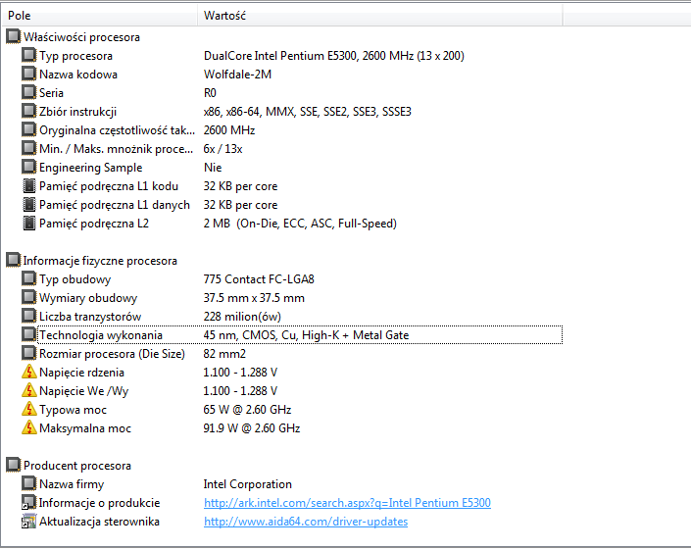The height and width of the screenshot is (550, 691).
Task: Click the warning icon beside Maksymalna moc
Action: (29, 427)
